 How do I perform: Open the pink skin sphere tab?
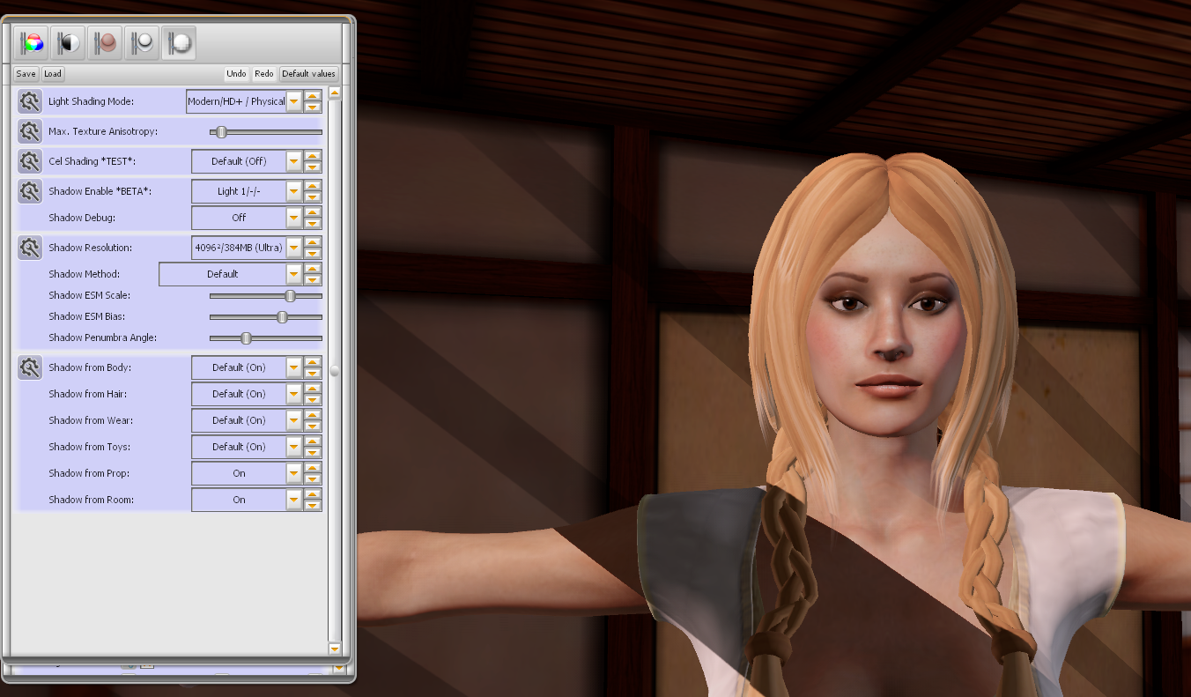(x=105, y=42)
